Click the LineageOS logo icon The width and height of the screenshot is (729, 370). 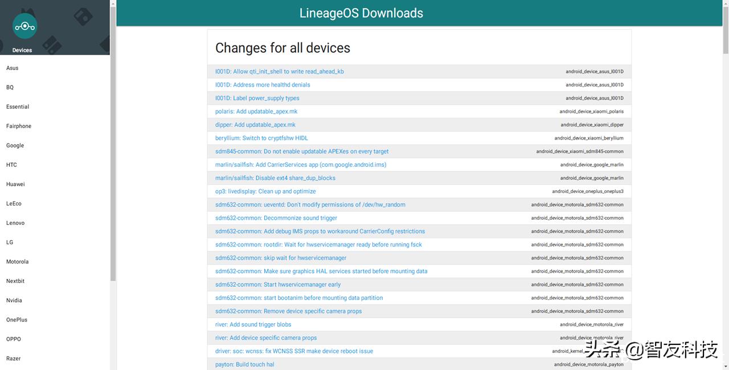point(24,26)
